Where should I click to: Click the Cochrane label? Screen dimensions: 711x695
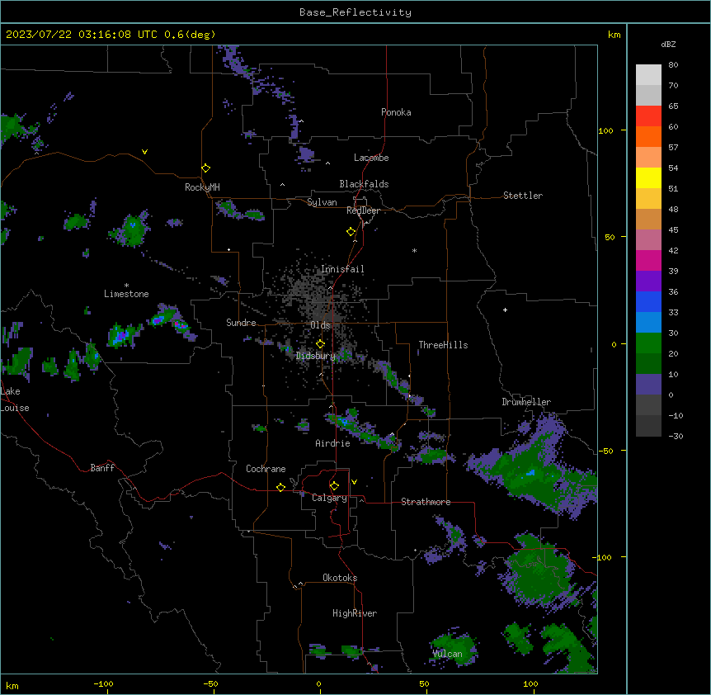(x=266, y=469)
